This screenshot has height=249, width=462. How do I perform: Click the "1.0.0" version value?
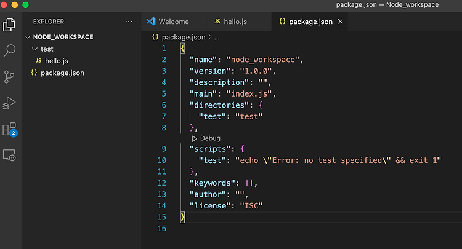256,71
